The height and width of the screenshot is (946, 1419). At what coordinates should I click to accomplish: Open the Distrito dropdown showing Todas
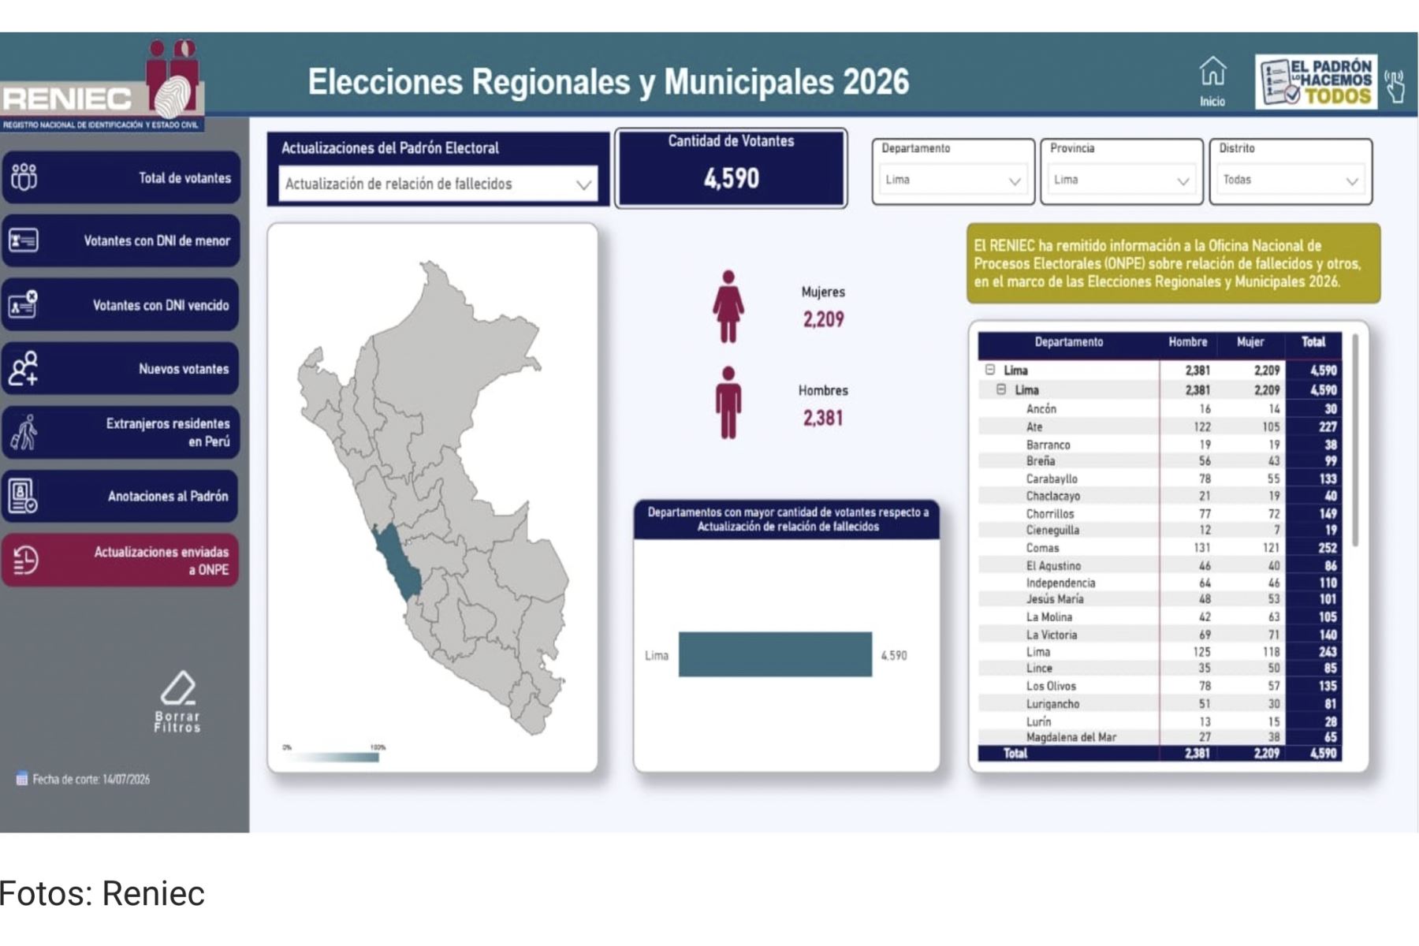point(1291,180)
